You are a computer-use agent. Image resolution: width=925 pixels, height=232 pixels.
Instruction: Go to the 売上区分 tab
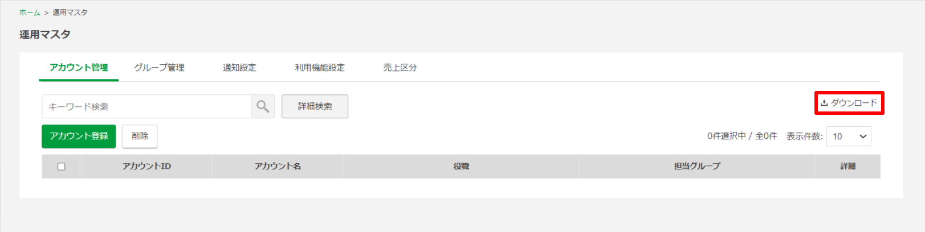point(400,68)
